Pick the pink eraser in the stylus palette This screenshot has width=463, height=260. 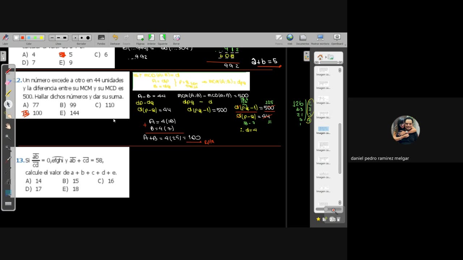pos(8,82)
